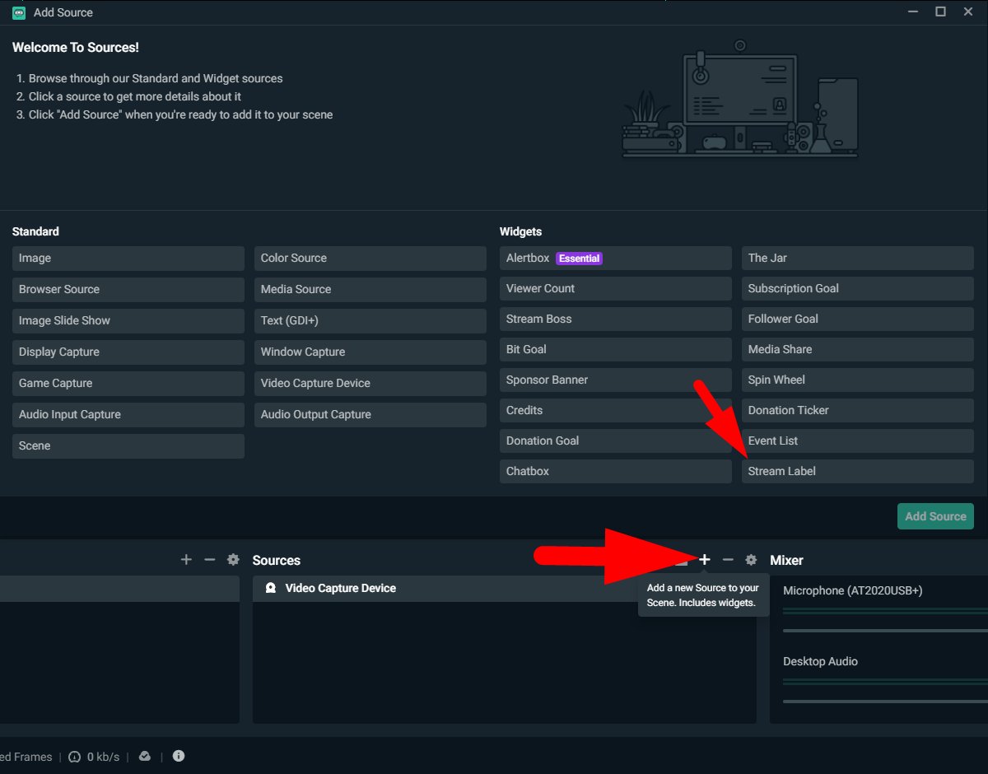Screen dimensions: 988x774
Task: Click the Mixer panel heading
Action: 786,560
